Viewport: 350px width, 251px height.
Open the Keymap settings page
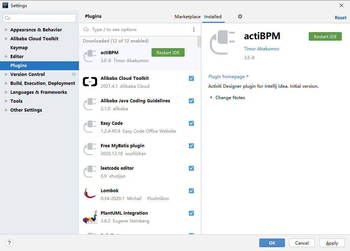point(19,48)
